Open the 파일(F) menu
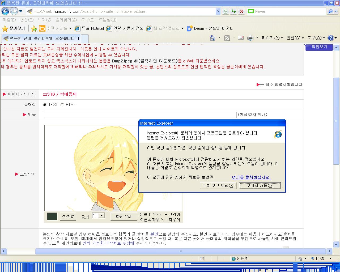 9,20
